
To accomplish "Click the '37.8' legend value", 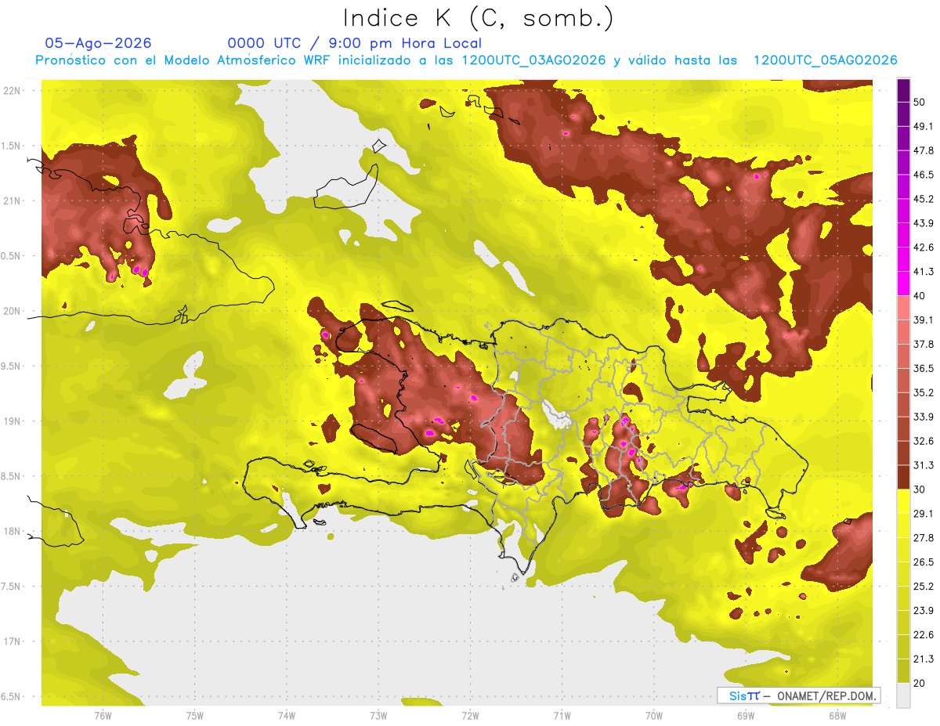I will (924, 344).
